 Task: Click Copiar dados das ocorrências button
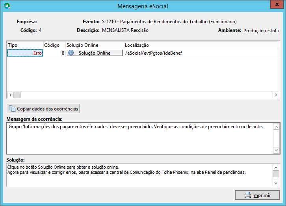click(43, 109)
